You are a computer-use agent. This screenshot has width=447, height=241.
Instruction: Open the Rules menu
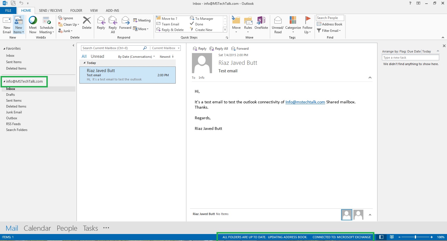click(x=248, y=25)
